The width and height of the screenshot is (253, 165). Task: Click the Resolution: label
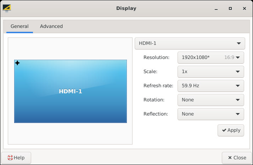[x=156, y=58]
